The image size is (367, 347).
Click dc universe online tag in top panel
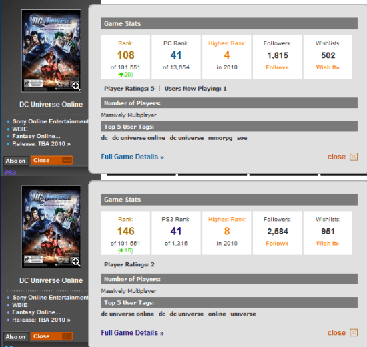click(139, 138)
